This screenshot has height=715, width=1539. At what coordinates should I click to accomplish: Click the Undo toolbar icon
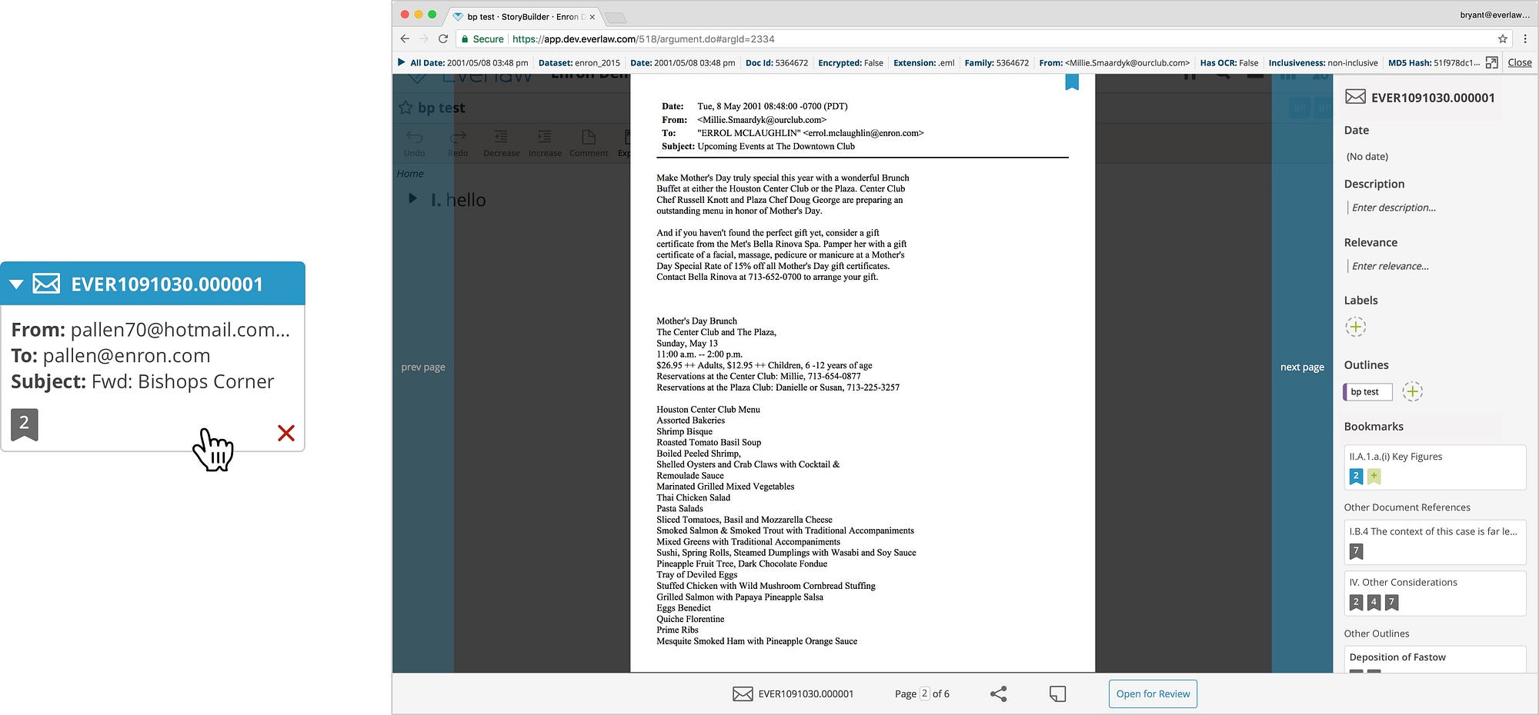click(414, 143)
